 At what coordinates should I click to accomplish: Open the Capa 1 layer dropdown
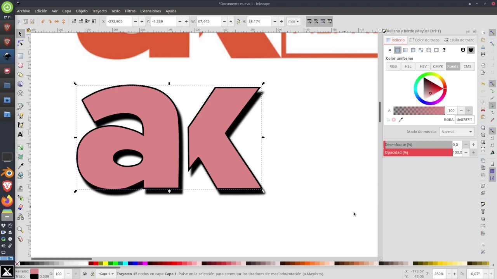coord(106,274)
